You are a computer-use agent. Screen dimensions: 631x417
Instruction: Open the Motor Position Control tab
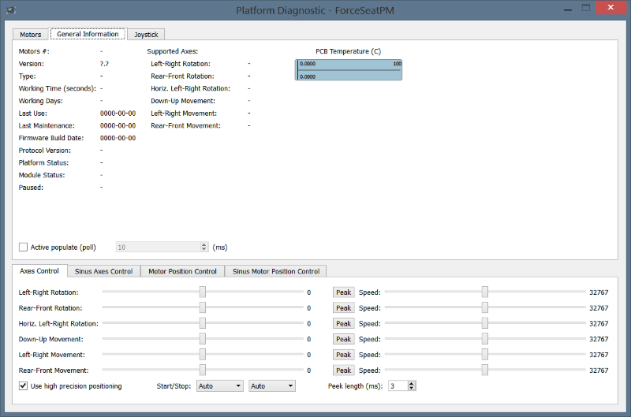(x=183, y=271)
